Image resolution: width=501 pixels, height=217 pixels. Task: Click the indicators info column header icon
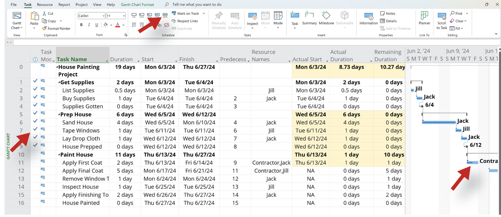35,59
